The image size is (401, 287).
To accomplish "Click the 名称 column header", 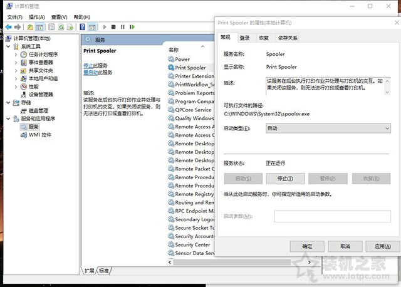I will pos(174,50).
